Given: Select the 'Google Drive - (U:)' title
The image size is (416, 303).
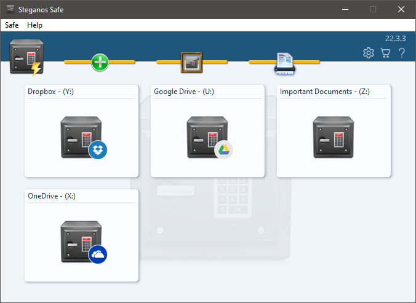Looking at the screenshot, I should [184, 92].
